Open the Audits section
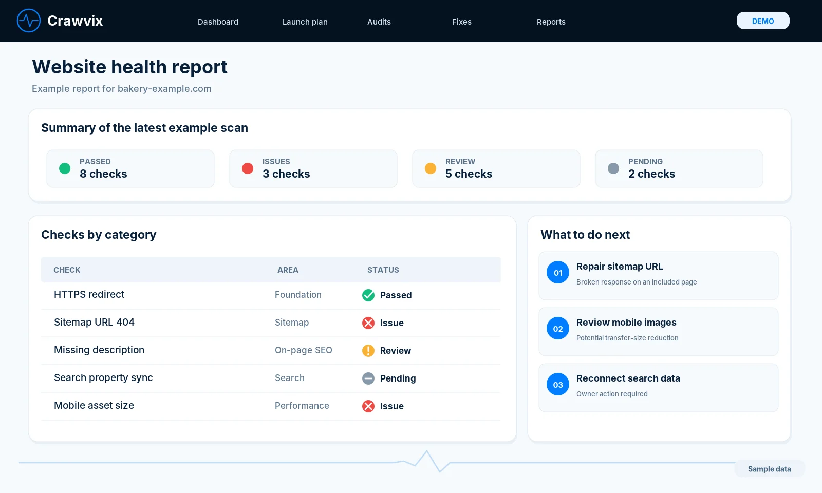The height and width of the screenshot is (493, 822). coord(379,22)
